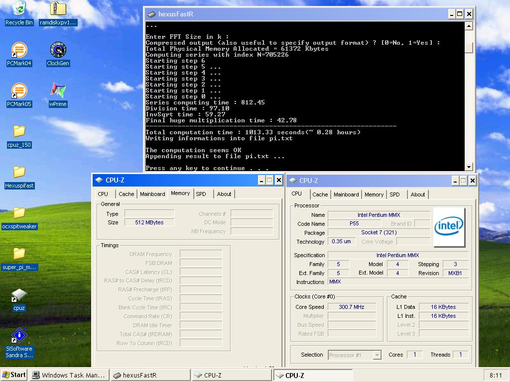Launch the ClockGen desktop icon

pos(58,54)
